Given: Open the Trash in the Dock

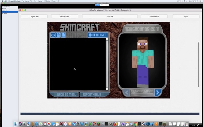Looking at the screenshot, I should click(187, 124).
